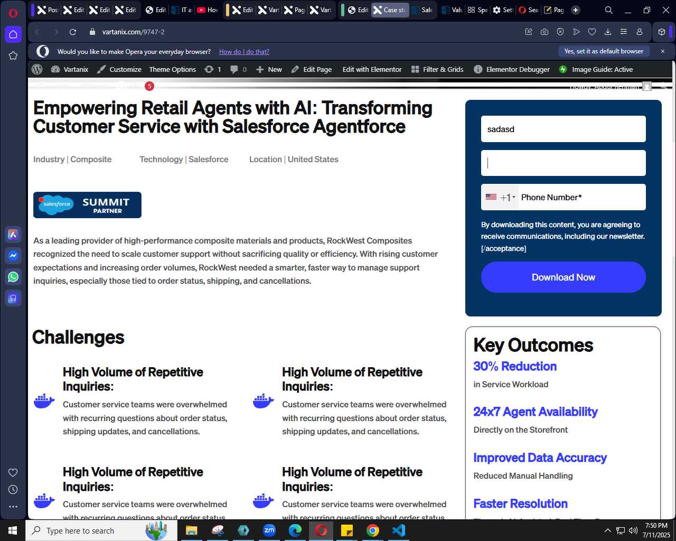Switch to the 'Sett' settings tab
The width and height of the screenshot is (676, 541).
point(502,10)
